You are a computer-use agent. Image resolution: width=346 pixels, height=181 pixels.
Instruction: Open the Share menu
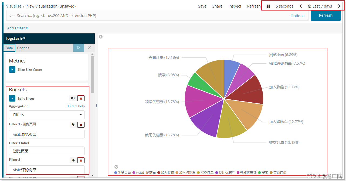(x=217, y=6)
